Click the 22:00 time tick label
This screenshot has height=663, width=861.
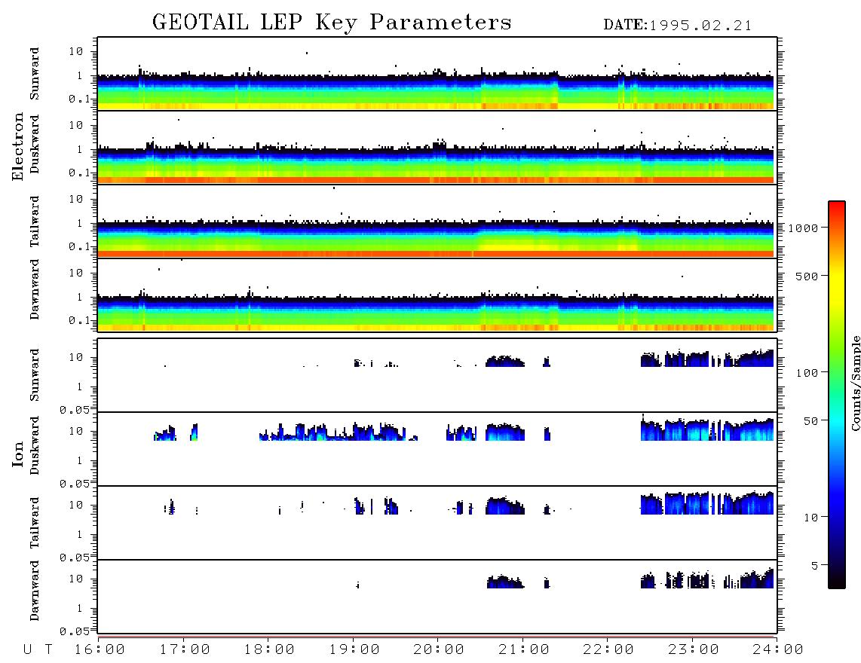tap(608, 649)
